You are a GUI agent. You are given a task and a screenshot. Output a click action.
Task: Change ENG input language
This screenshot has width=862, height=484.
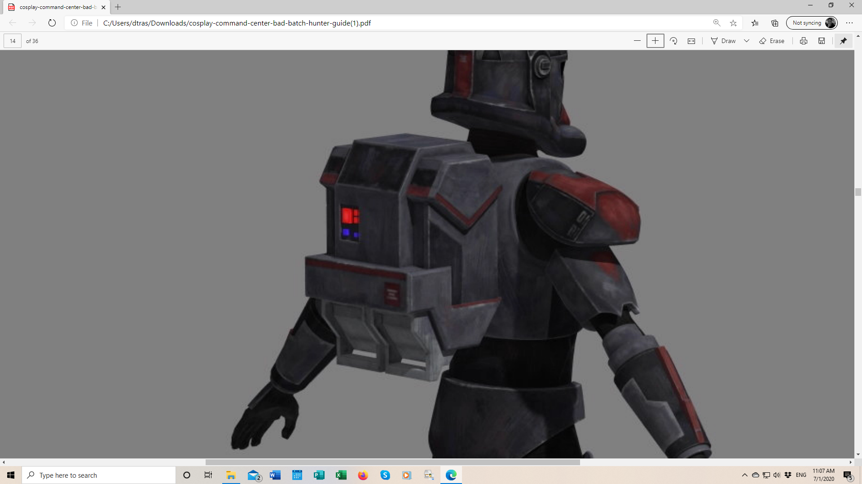[801, 475]
